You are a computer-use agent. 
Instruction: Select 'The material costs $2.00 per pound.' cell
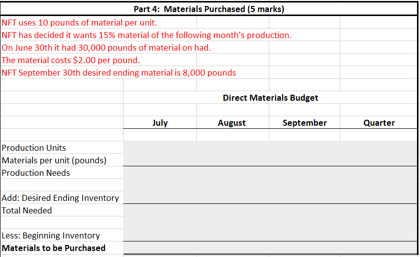pos(71,60)
